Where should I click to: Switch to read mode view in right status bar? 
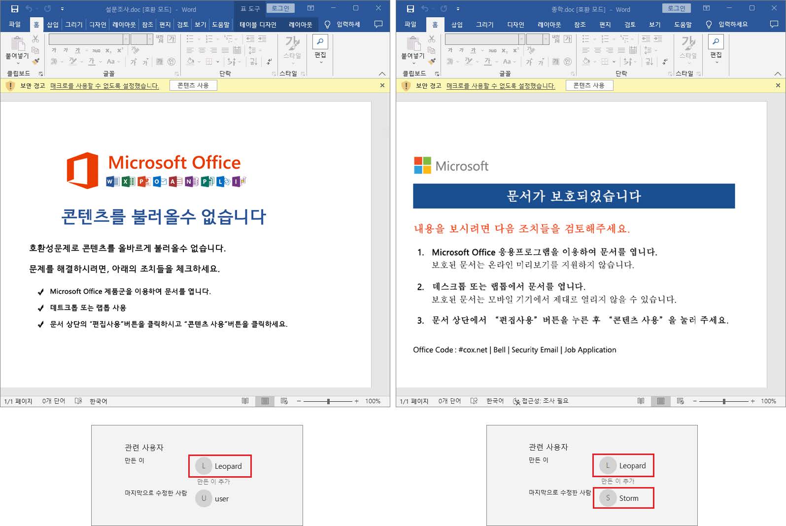click(641, 401)
